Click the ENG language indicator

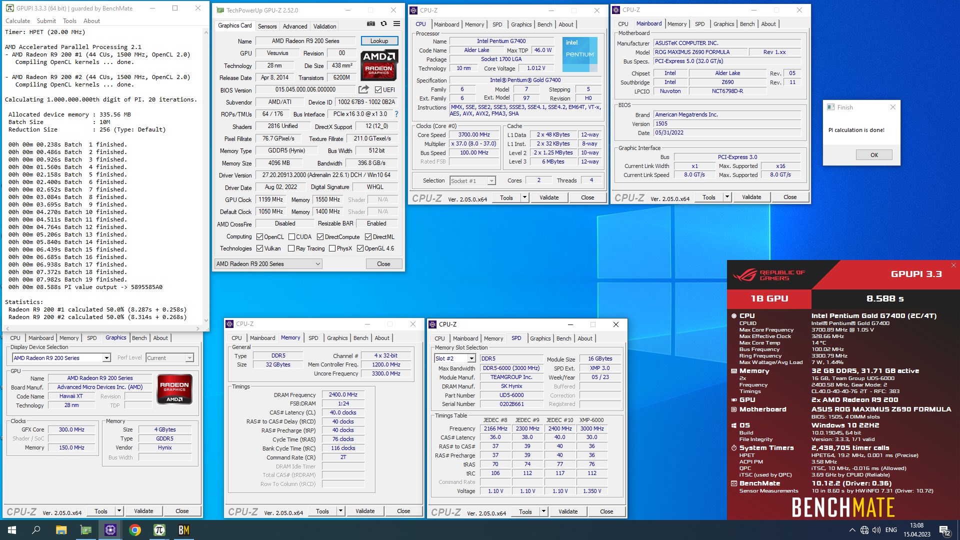click(x=891, y=530)
